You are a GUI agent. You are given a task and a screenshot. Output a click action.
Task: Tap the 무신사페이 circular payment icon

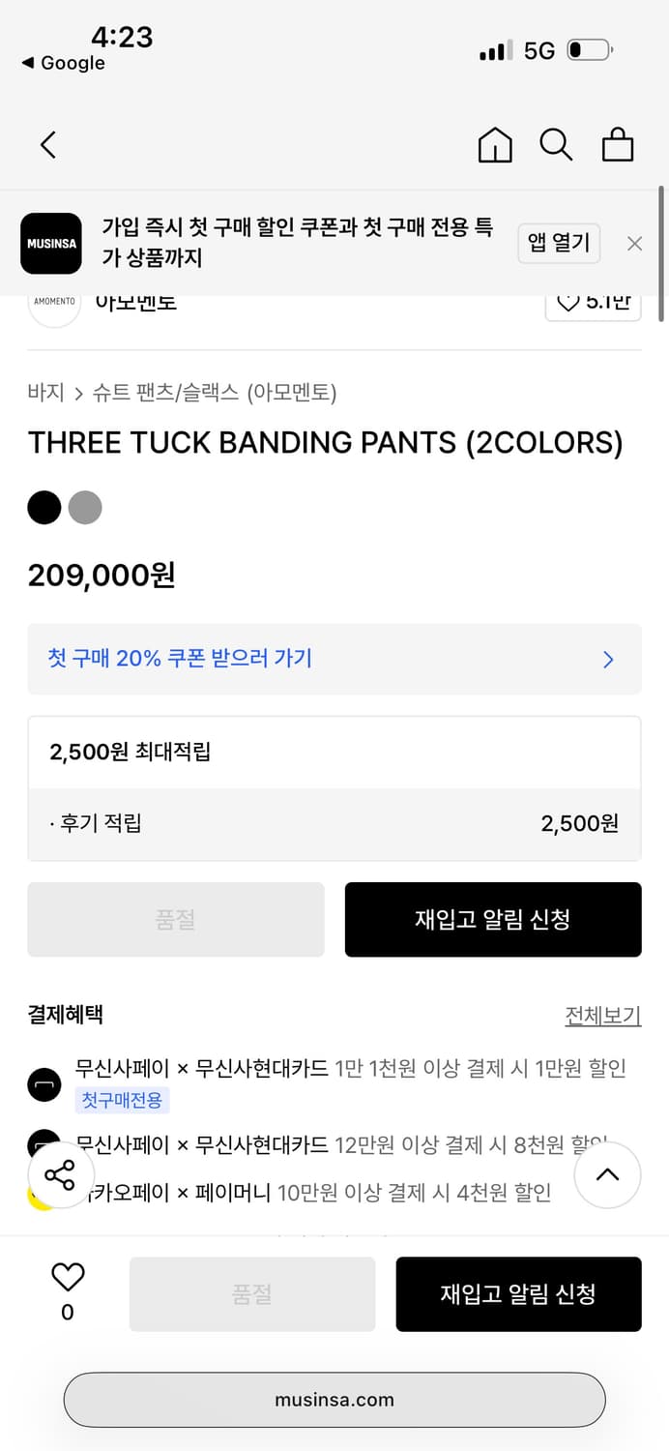click(x=44, y=1084)
